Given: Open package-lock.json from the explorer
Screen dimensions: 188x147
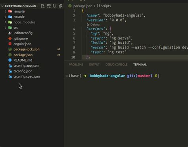Looking at the screenshot, I should 27,49.
